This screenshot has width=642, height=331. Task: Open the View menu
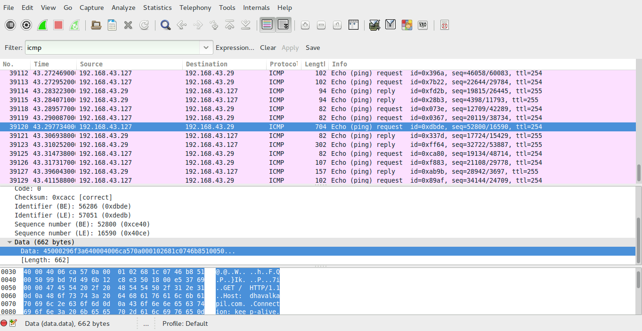click(x=48, y=8)
